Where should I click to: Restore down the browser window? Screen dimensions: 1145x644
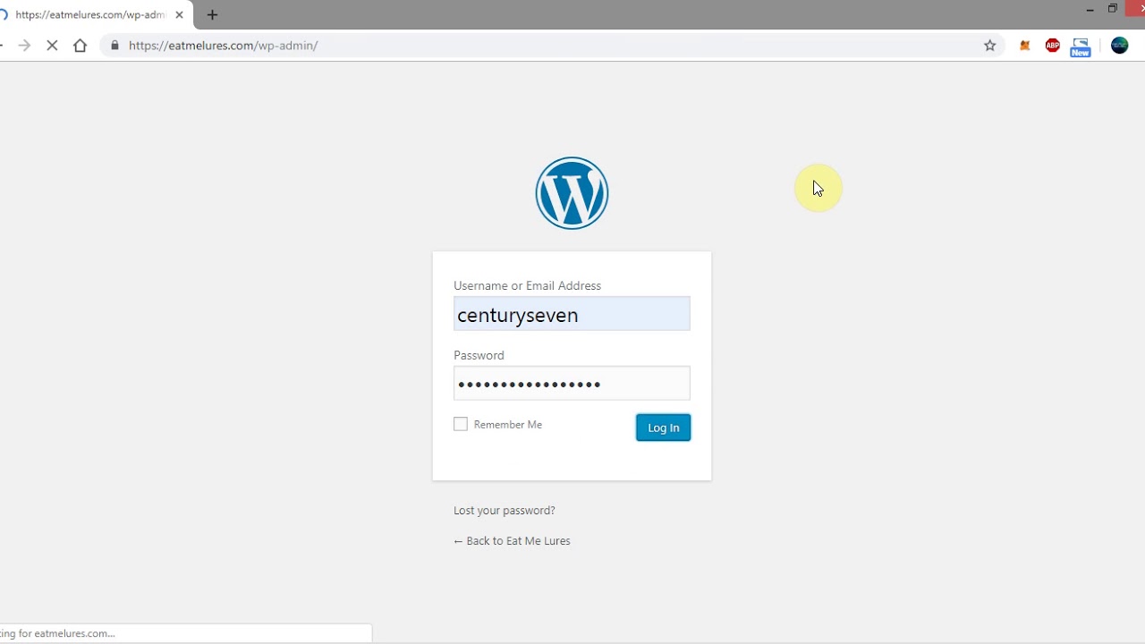click(x=1113, y=9)
